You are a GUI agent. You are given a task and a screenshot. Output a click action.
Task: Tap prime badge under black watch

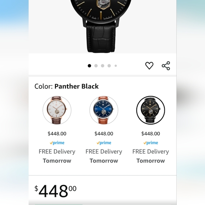click(x=151, y=143)
